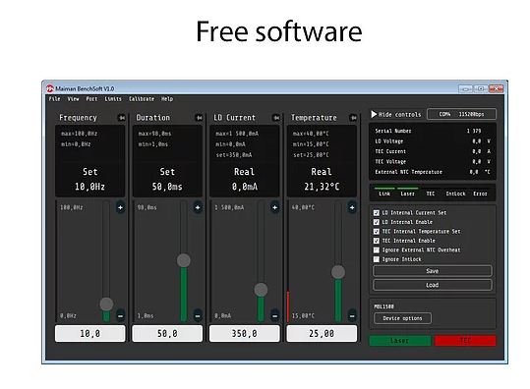Viewport: 530px width, 389px height.
Task: Click the Link status indicator
Action: point(384,192)
